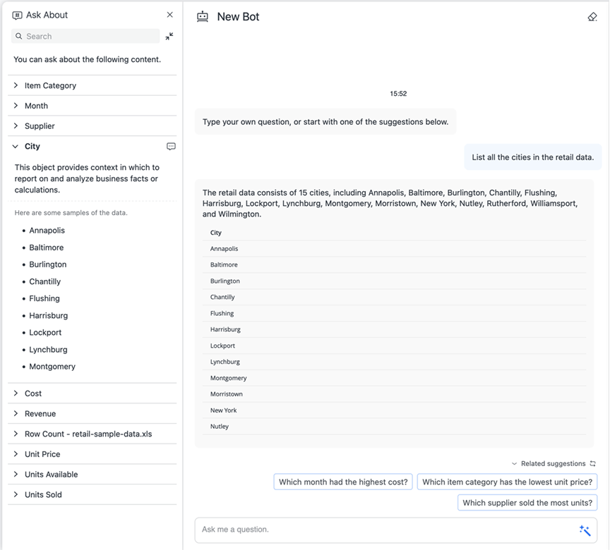Click the "Ask me a question" input box
Screen dimensions: 610x550
[385, 530]
